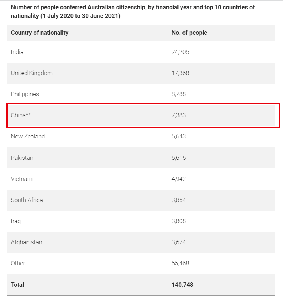Click the Afghanistan row label

click(26, 242)
